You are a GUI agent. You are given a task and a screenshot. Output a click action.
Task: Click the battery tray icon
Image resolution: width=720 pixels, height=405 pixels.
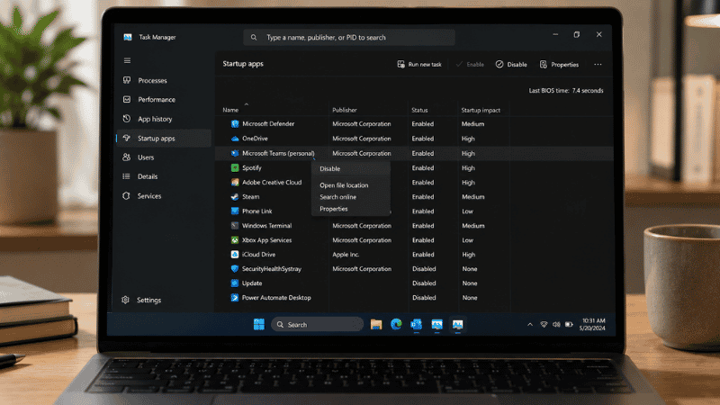569,324
